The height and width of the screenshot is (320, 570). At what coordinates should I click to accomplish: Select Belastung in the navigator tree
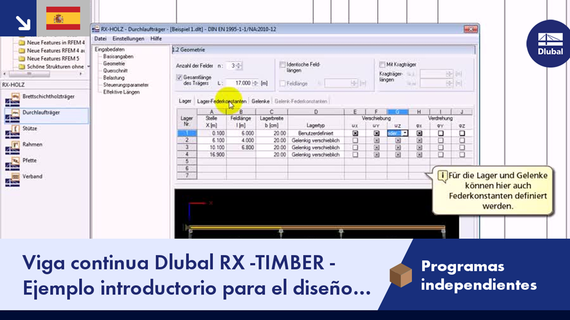[x=114, y=78]
